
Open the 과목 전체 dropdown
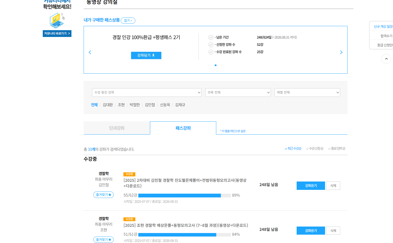click(238, 93)
